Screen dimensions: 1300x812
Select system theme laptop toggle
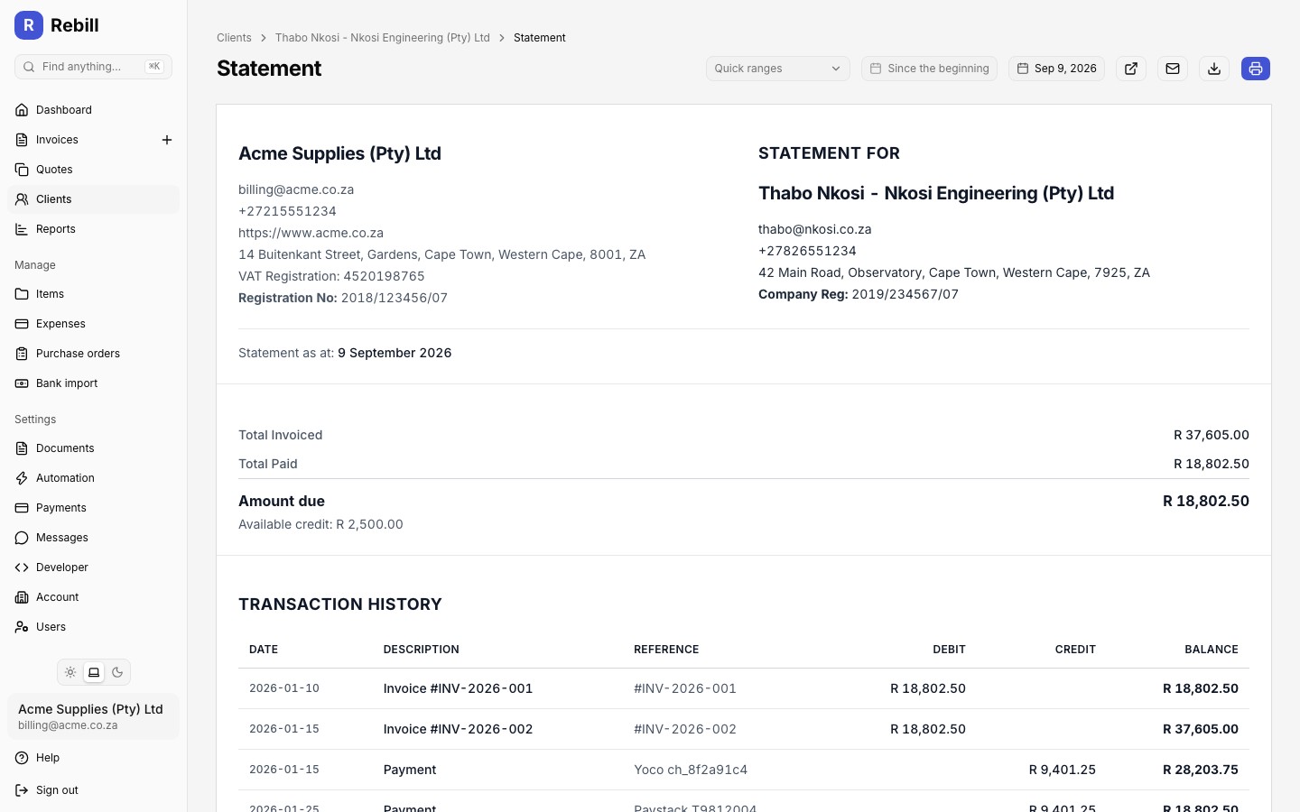tap(94, 672)
